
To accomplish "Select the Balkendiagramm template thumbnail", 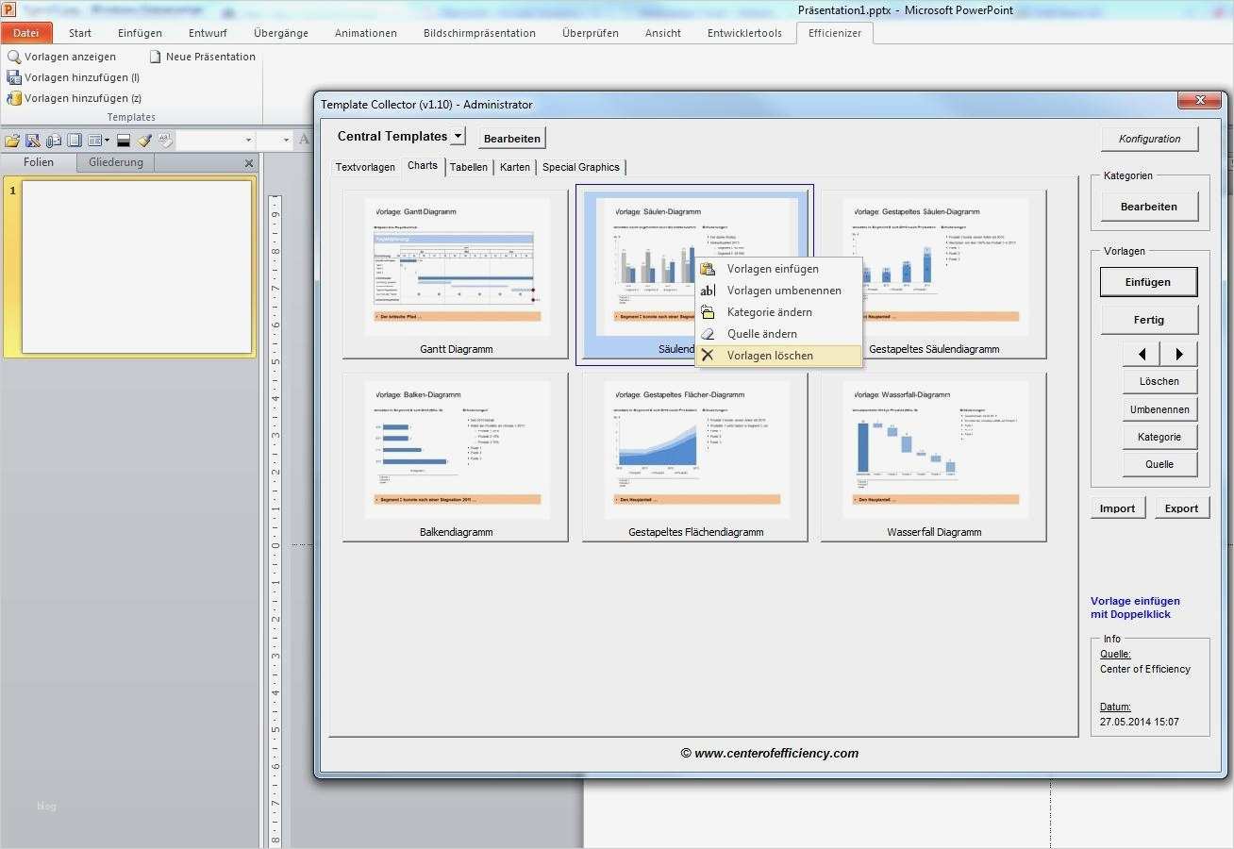I will (x=456, y=458).
